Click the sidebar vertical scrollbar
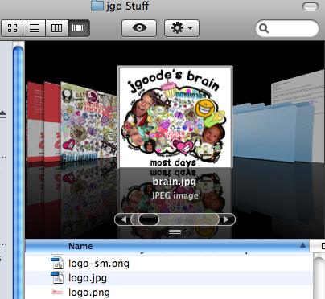Image resolution: width=325 pixels, height=299 pixels. click(x=19, y=171)
